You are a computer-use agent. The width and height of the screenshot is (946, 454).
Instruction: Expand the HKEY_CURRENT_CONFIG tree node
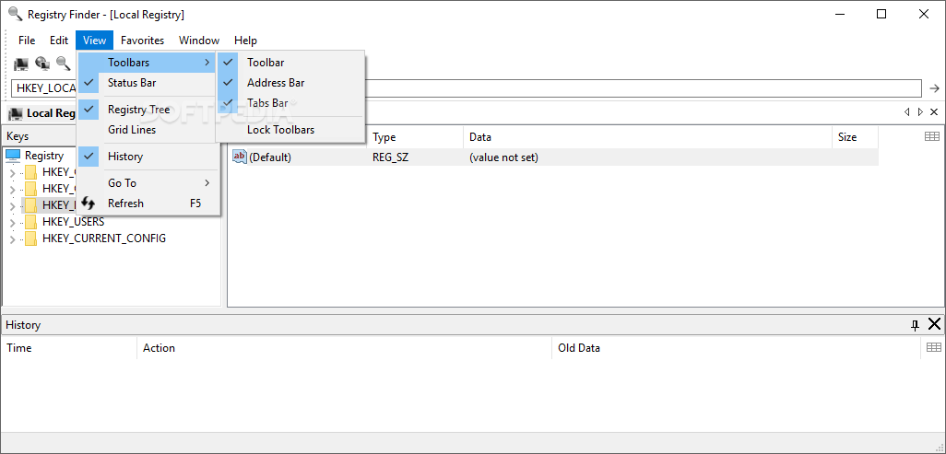click(x=12, y=239)
